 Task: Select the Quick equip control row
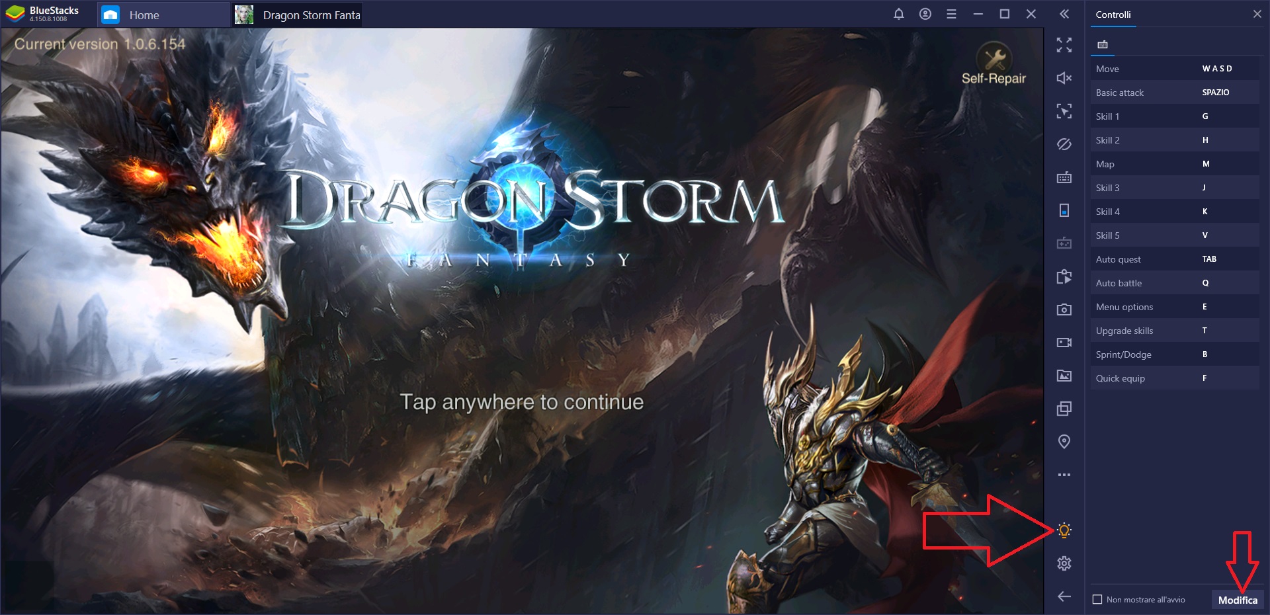tap(1175, 378)
